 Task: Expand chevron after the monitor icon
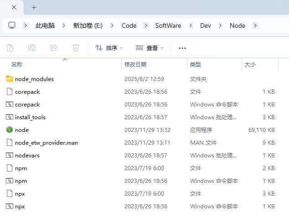[26, 25]
